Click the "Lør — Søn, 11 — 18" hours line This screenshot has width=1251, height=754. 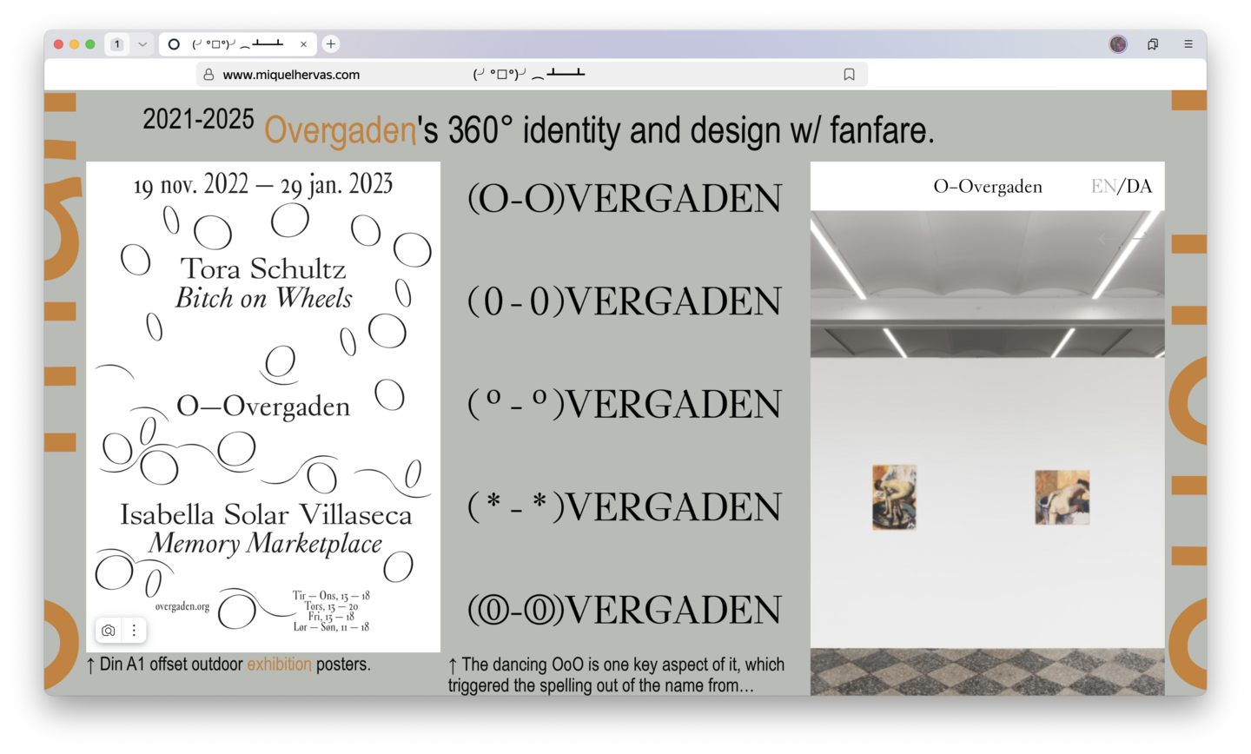pyautogui.click(x=331, y=626)
